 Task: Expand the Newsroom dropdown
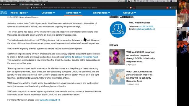(74, 13)
